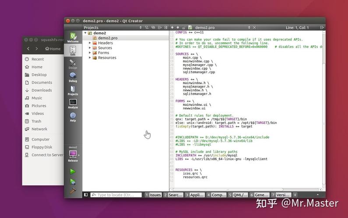Click the HEADERS keyword in the editor
348x218 pixels.
(182, 79)
